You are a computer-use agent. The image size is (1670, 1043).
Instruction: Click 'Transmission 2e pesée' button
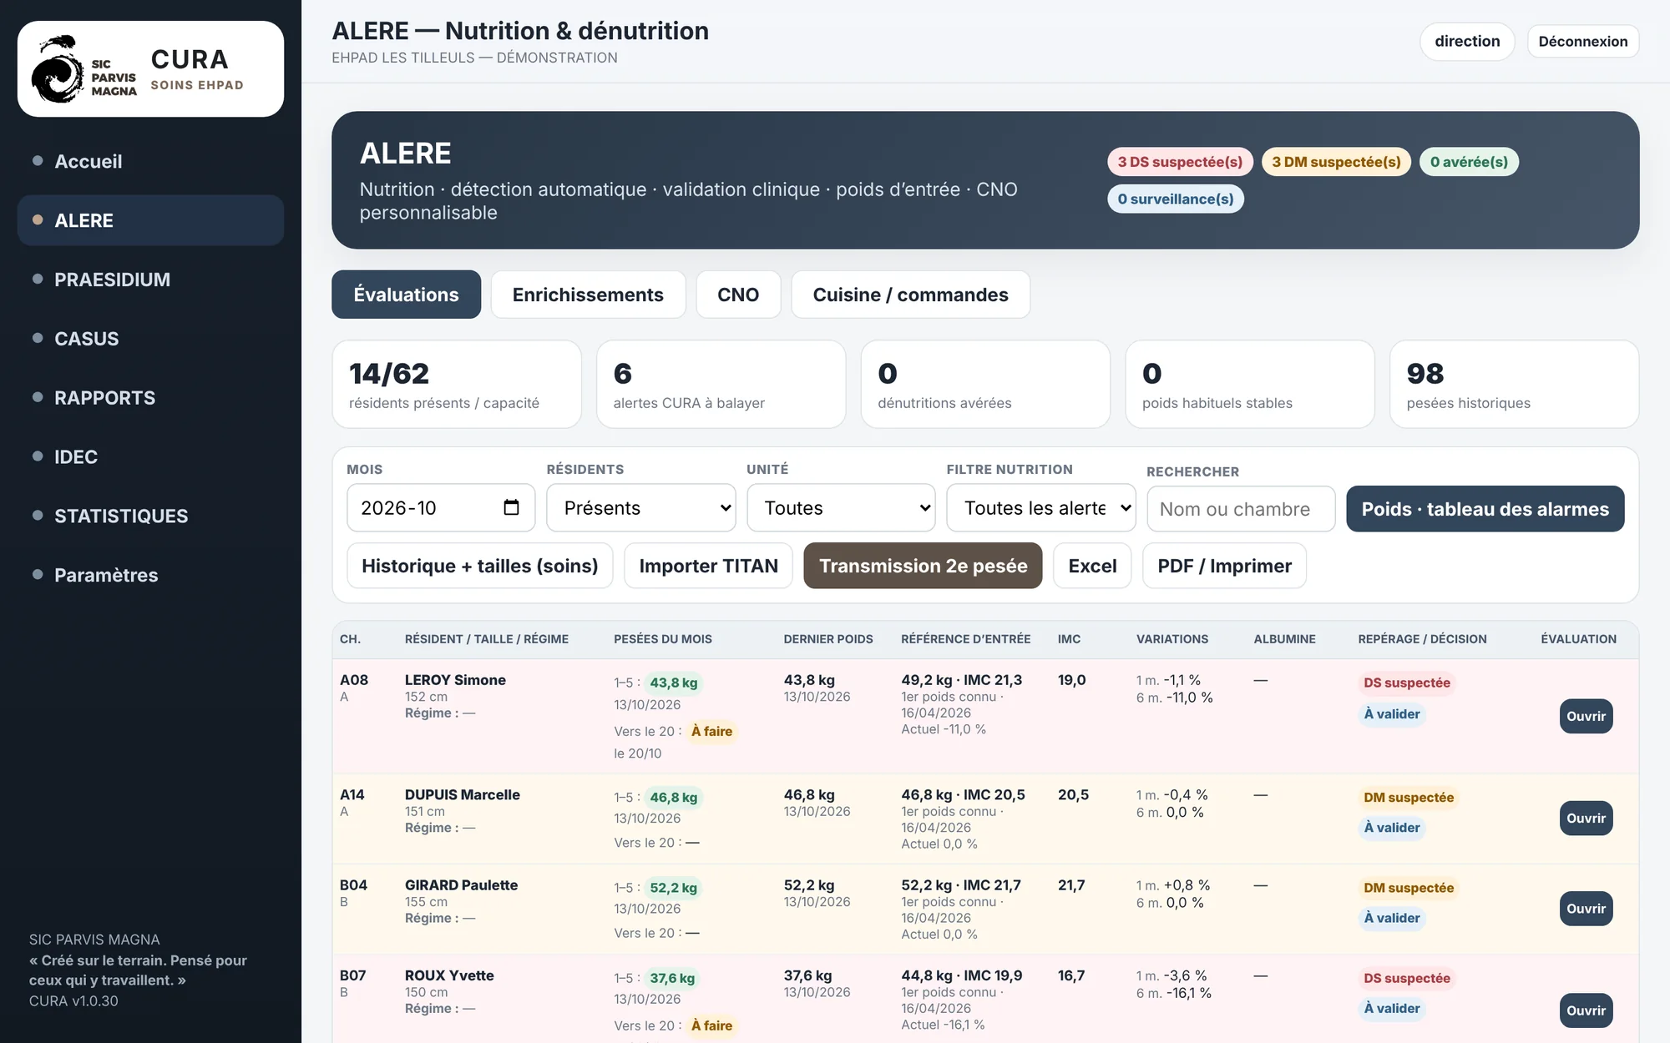pyautogui.click(x=923, y=566)
